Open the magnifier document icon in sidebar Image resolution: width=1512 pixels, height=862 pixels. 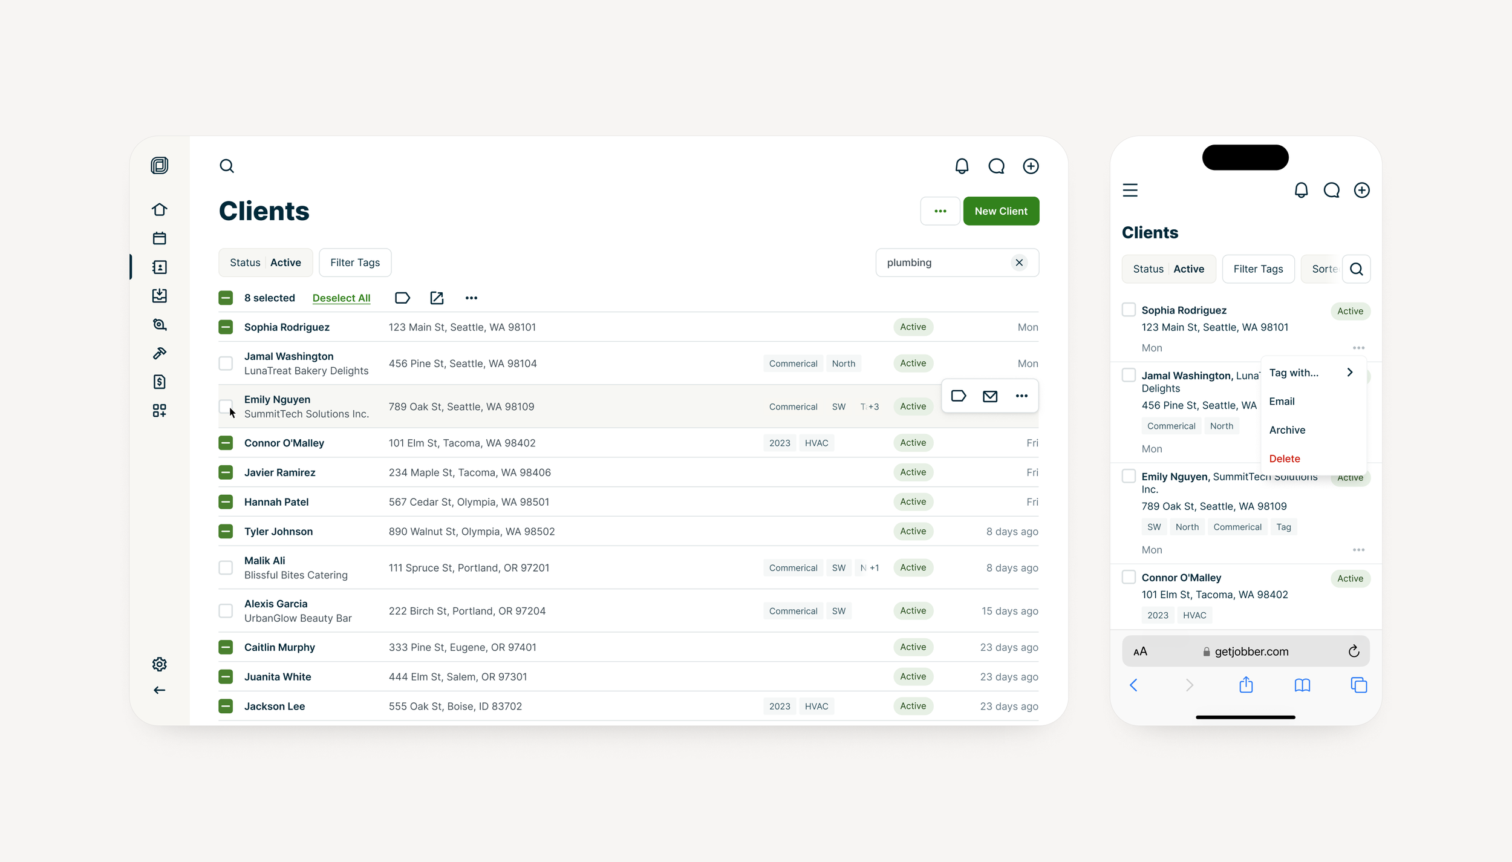(x=160, y=325)
